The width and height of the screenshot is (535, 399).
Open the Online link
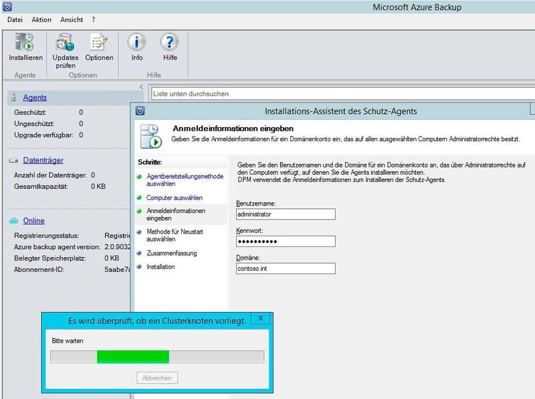[x=34, y=221]
